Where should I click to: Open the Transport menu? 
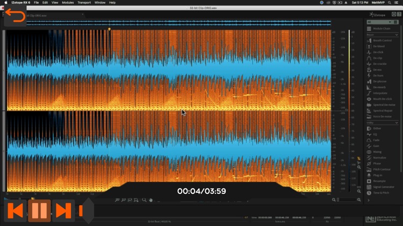click(x=84, y=3)
